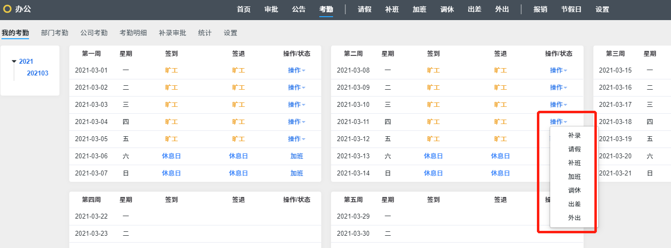Choose 补录 from the open dropdown menu
The width and height of the screenshot is (671, 248).
point(574,135)
